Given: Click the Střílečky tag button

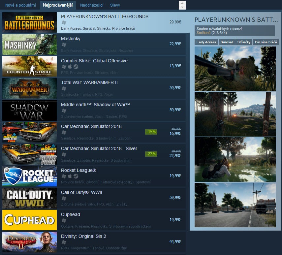Looking at the screenshot, I should (244, 42).
